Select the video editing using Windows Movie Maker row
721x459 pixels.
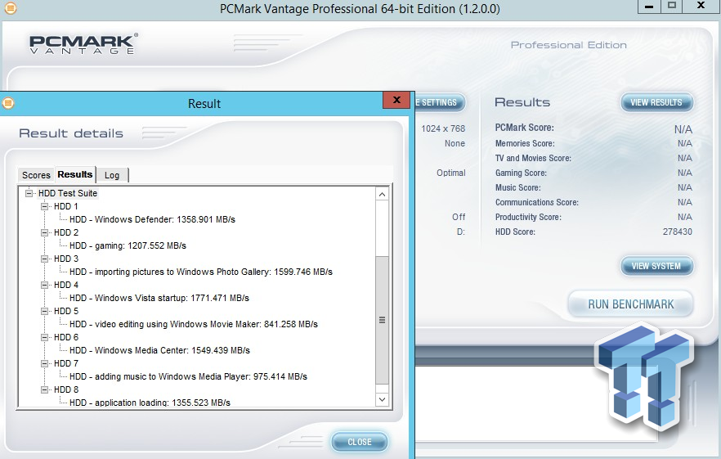tap(194, 325)
